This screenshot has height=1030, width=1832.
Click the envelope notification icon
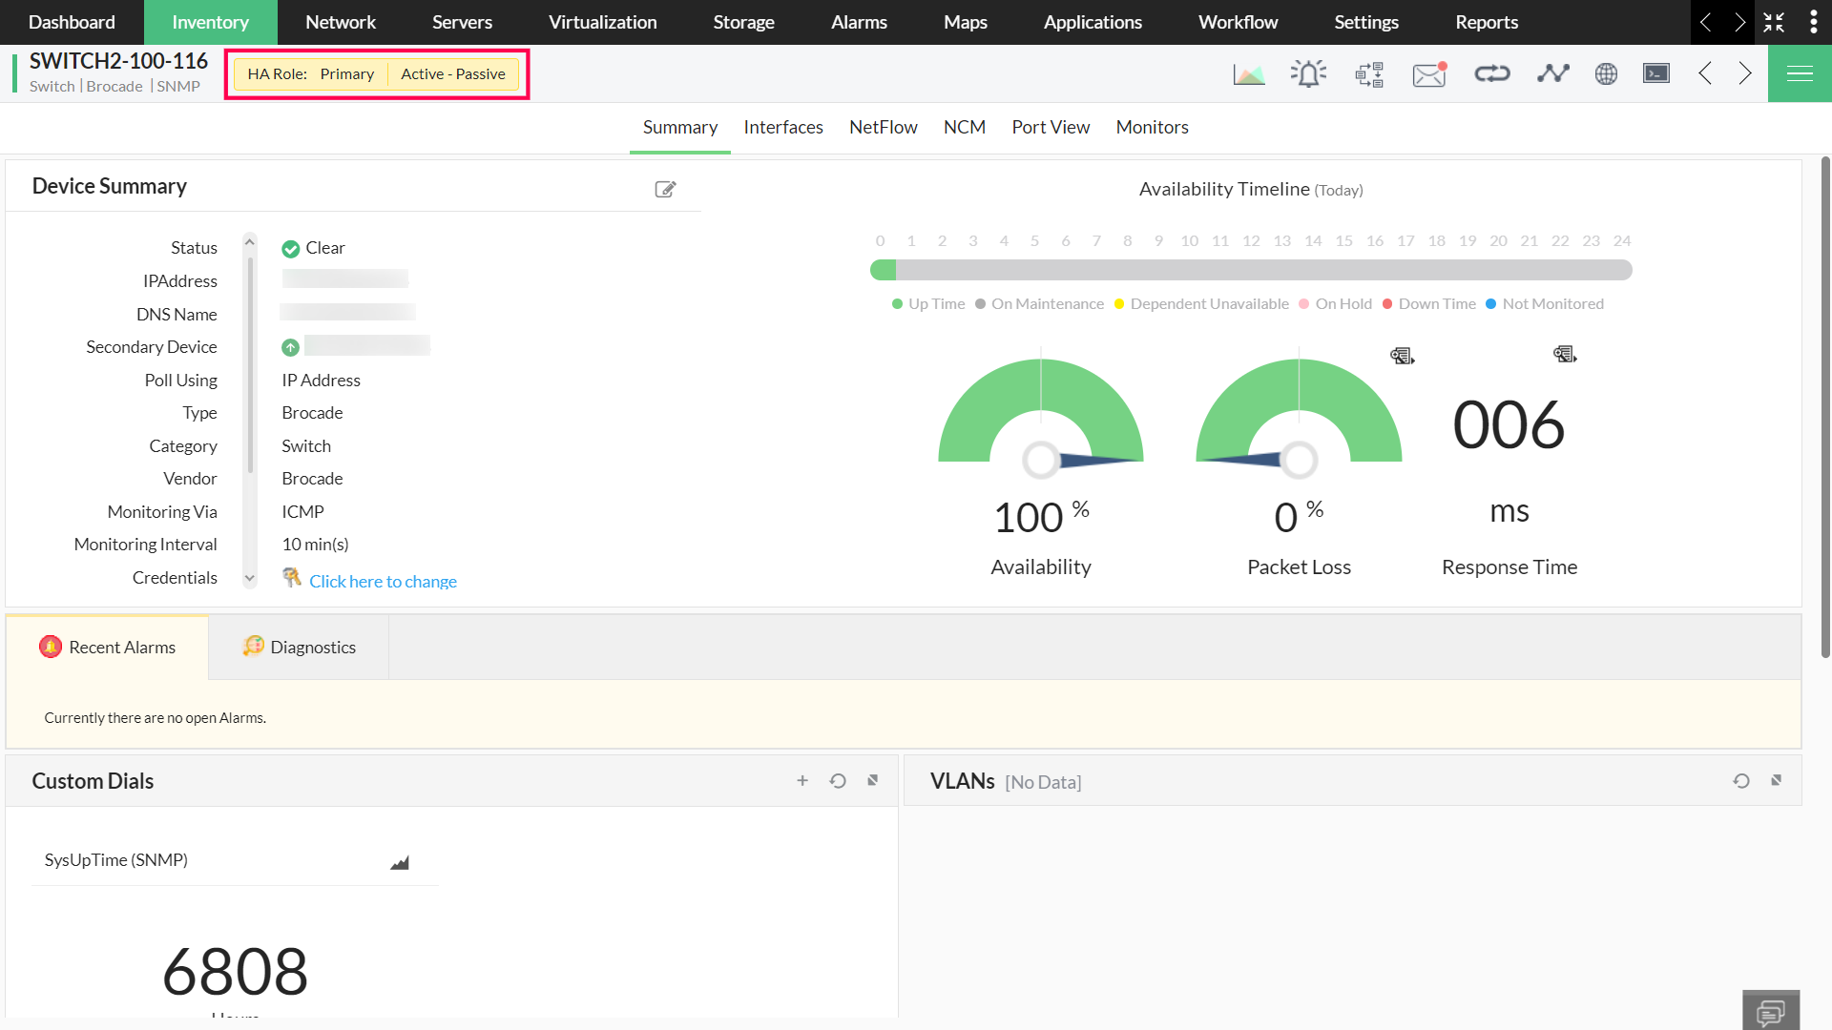pyautogui.click(x=1429, y=73)
